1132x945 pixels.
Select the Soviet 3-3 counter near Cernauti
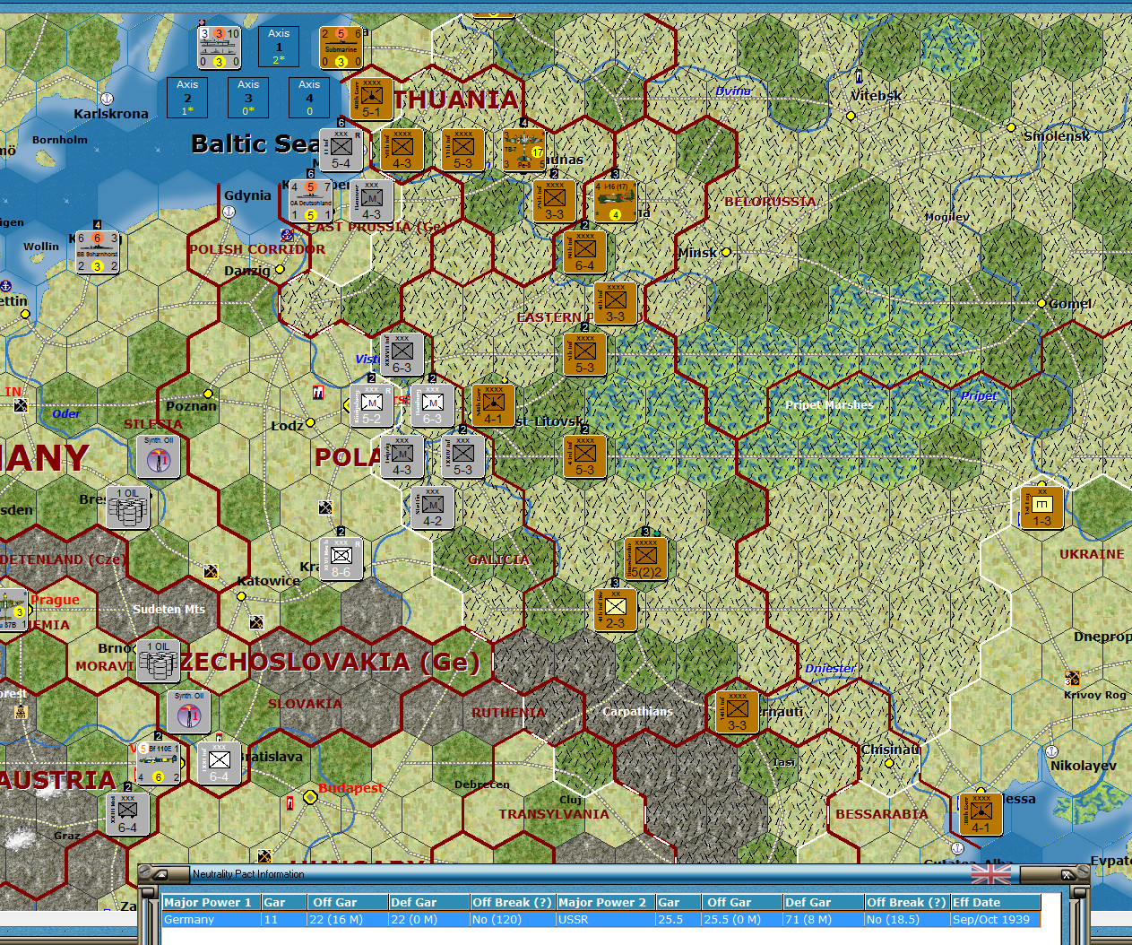click(737, 712)
